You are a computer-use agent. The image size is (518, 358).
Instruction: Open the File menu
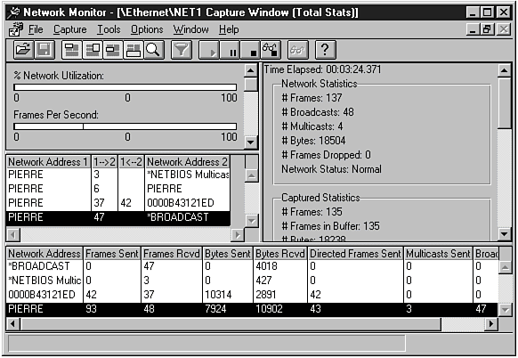pos(36,29)
